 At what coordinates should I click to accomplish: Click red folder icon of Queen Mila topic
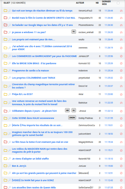point(6,187)
